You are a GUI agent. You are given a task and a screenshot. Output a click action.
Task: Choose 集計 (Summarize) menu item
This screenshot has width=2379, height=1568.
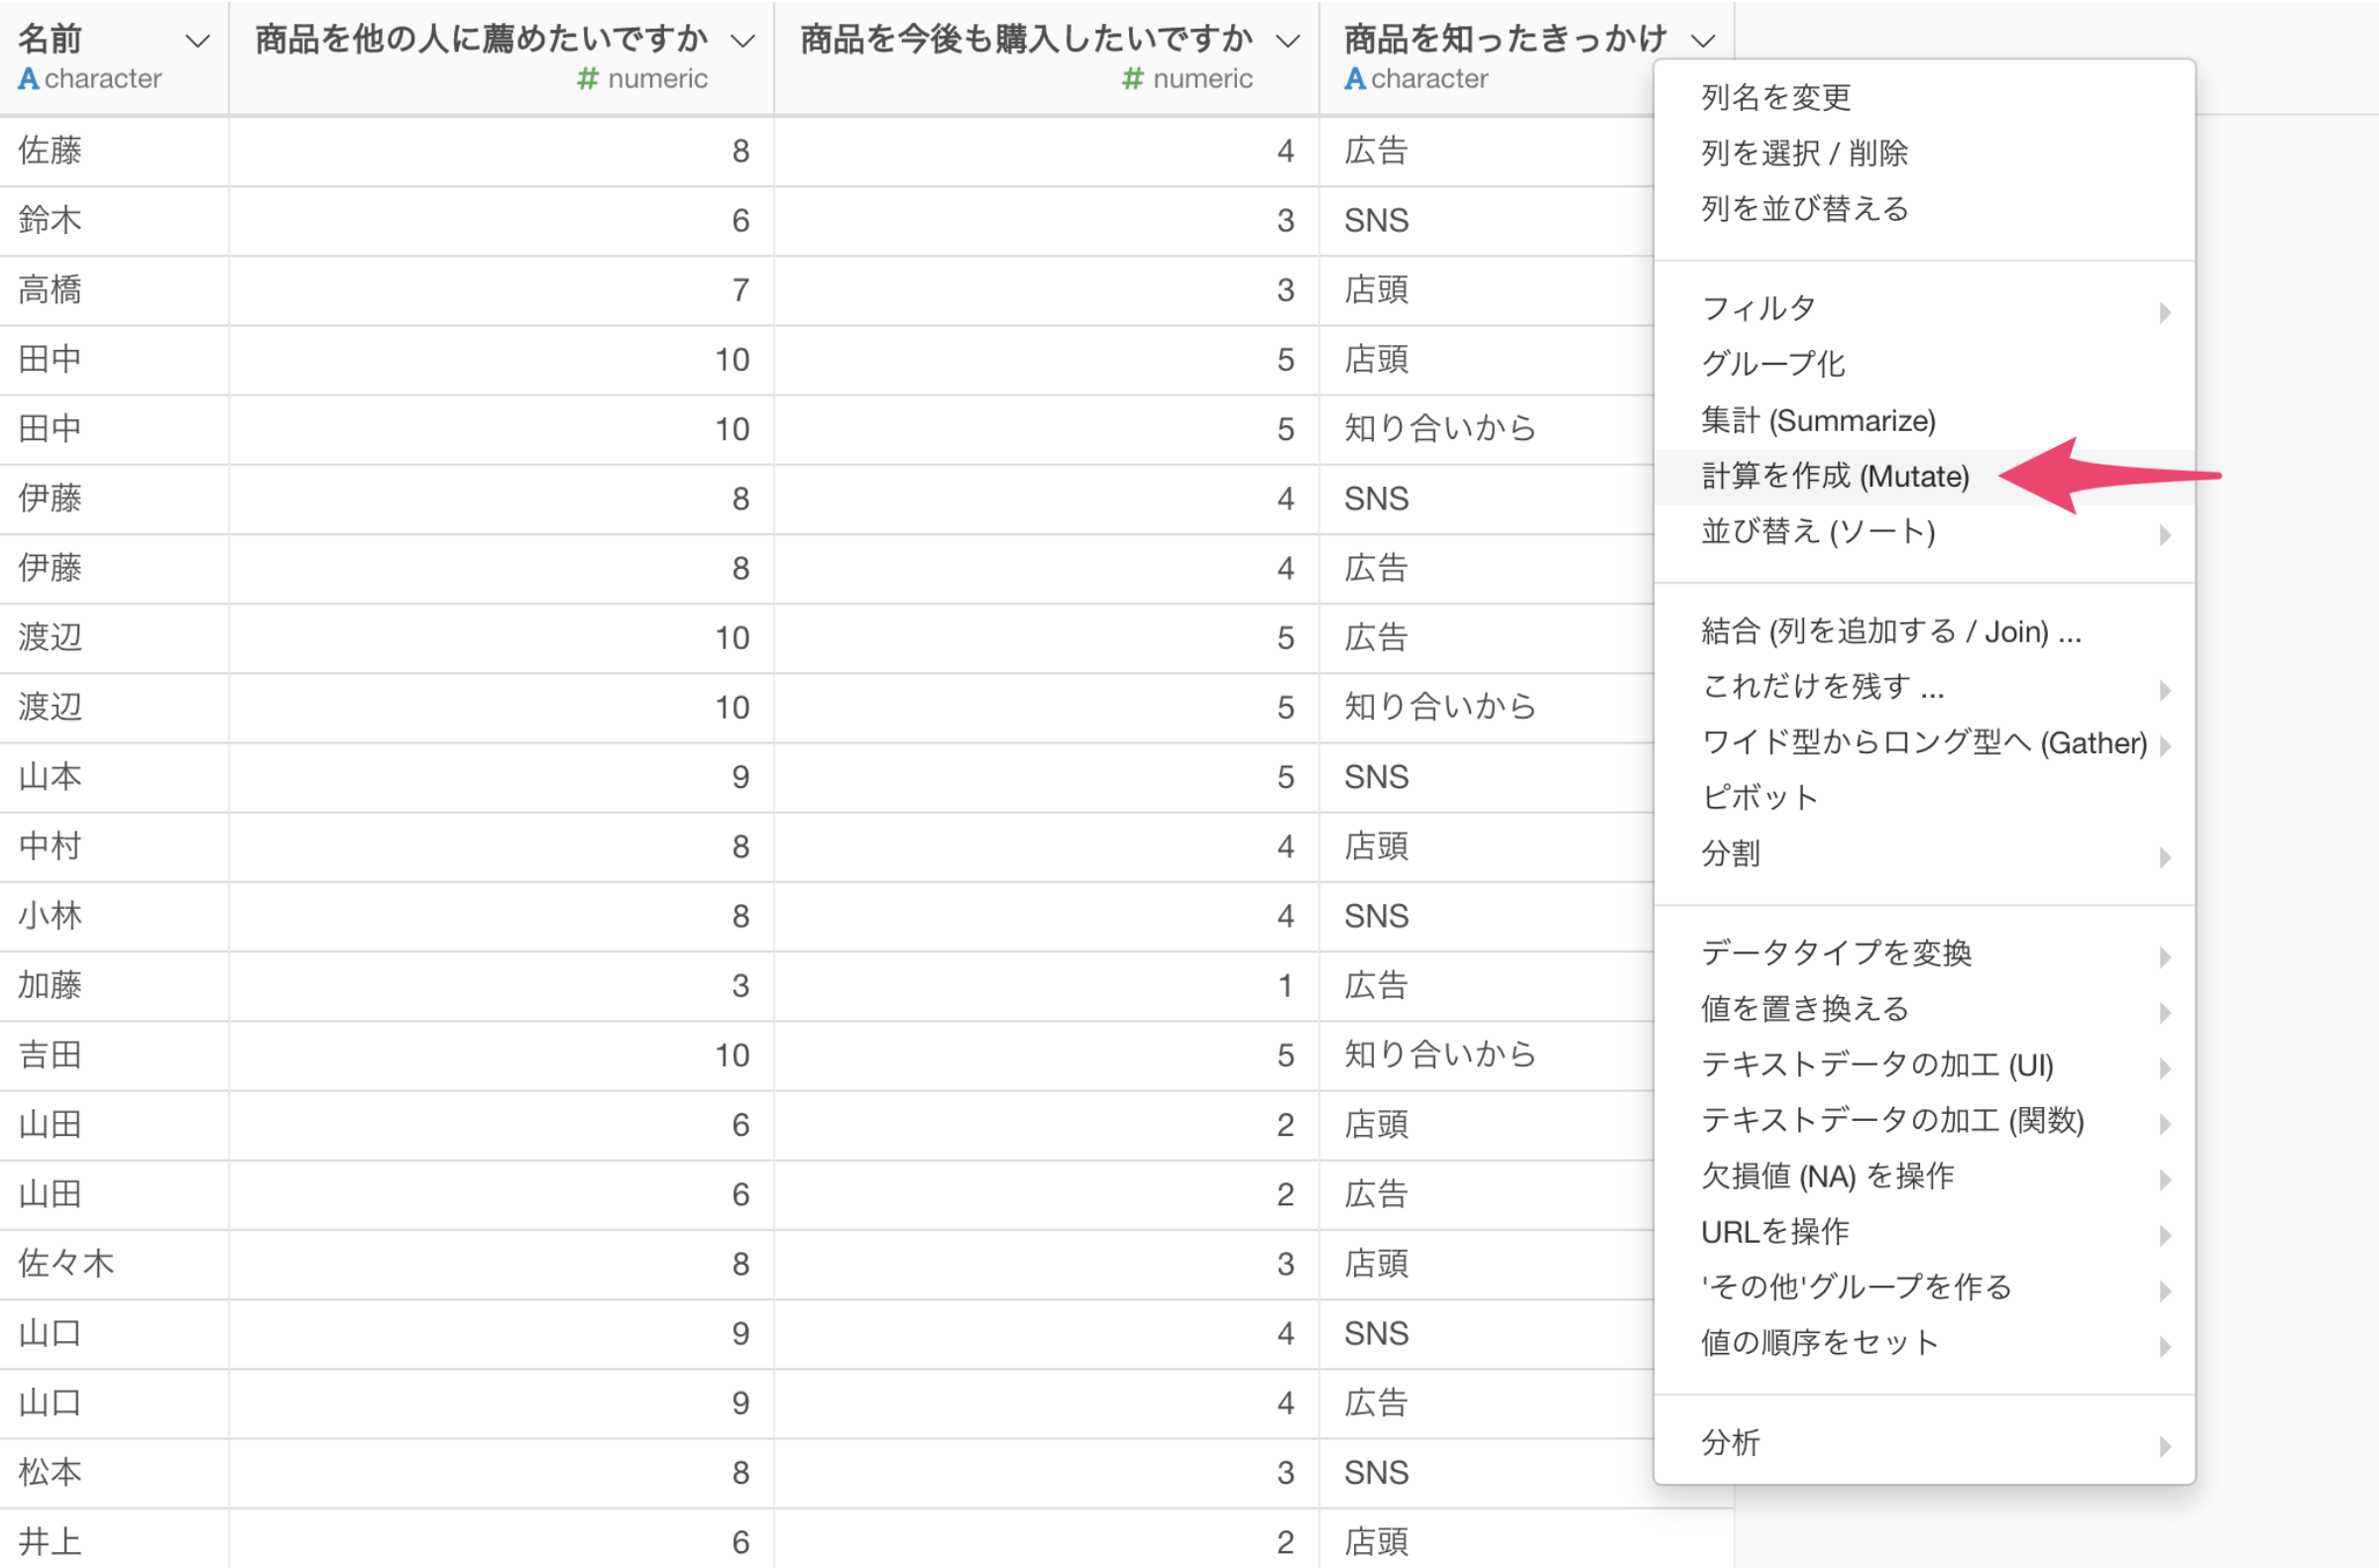1924,421
